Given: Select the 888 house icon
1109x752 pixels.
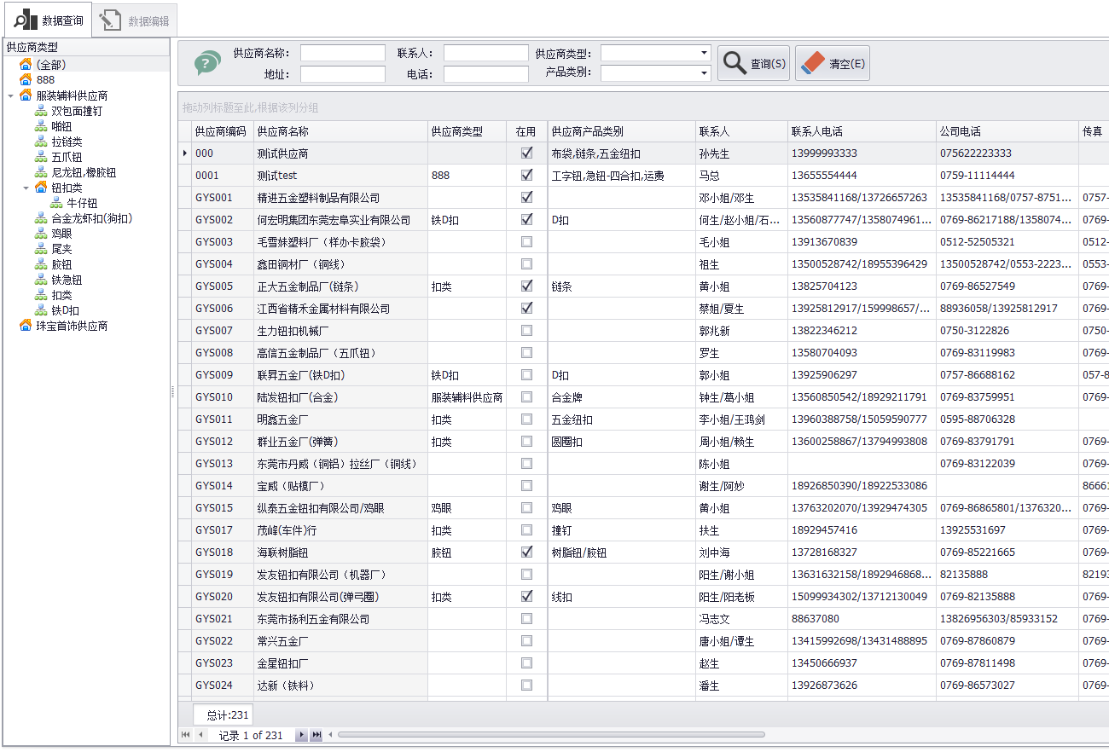Looking at the screenshot, I should [x=26, y=80].
